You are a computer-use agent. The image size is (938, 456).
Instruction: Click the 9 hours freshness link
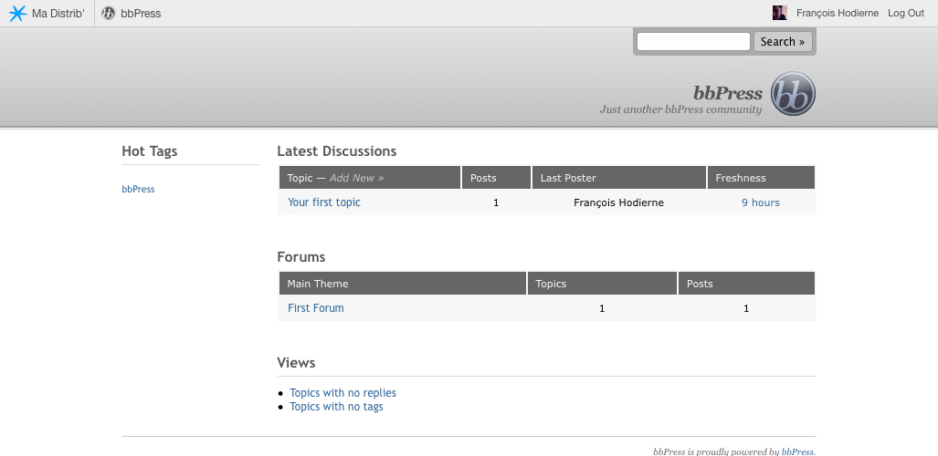(x=760, y=202)
